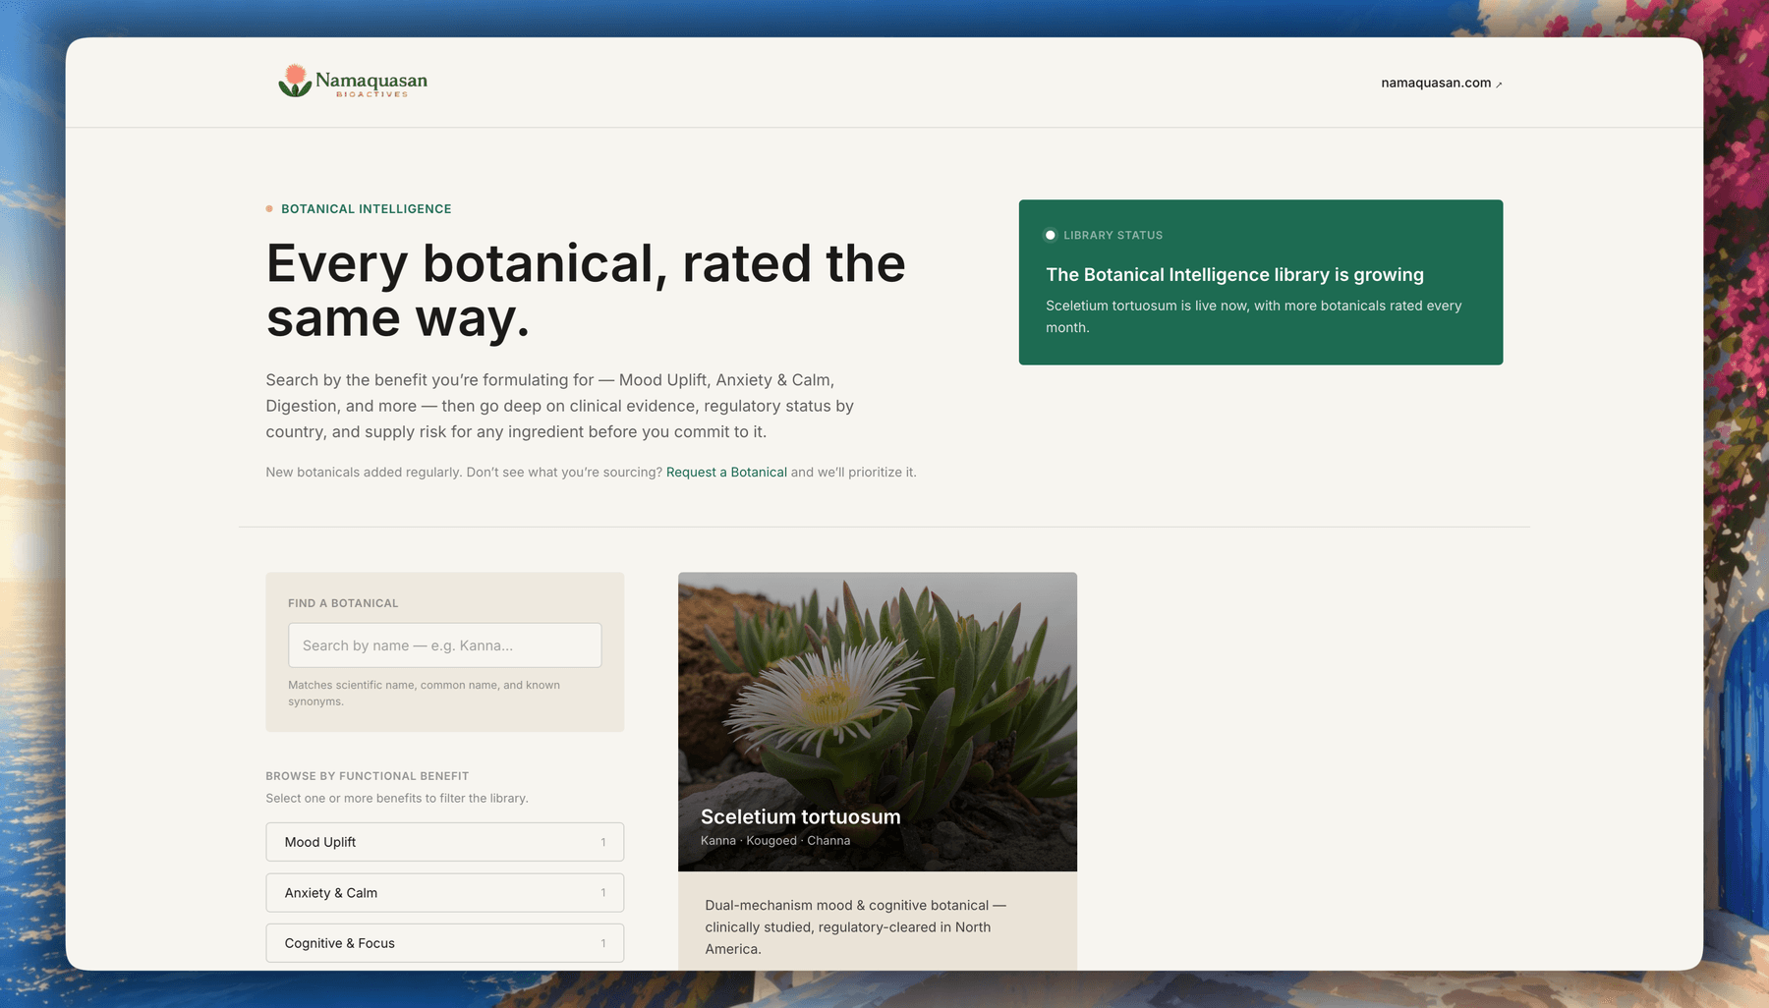Screen dimensions: 1769x1008
Task: Click the Dual-mechanism mood & cognitive description
Action: click(x=855, y=926)
